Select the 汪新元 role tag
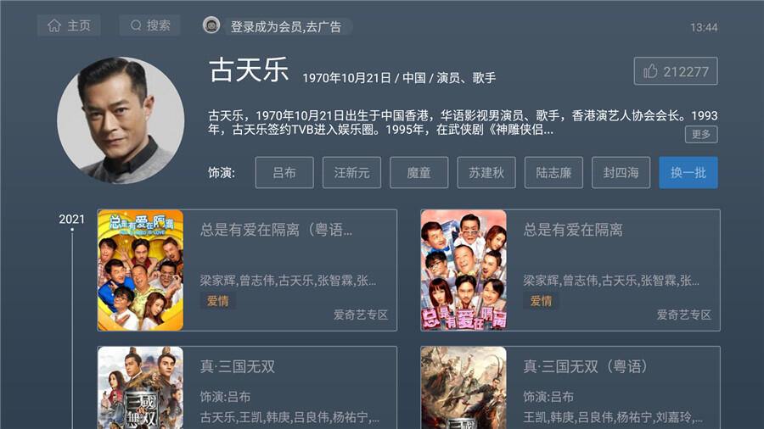This screenshot has height=429, width=764. [x=351, y=173]
